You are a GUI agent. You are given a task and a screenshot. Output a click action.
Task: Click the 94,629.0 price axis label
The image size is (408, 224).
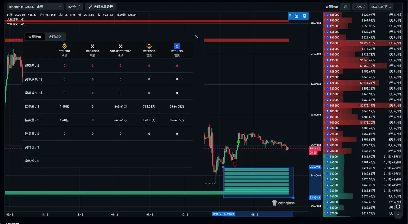click(315, 167)
